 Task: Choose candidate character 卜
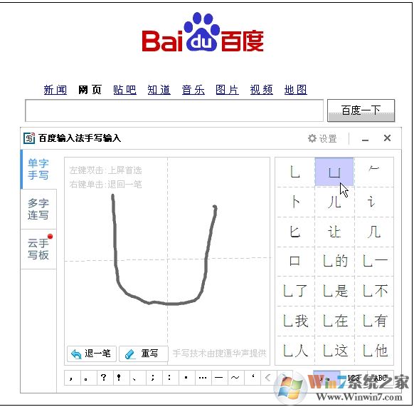click(x=295, y=202)
